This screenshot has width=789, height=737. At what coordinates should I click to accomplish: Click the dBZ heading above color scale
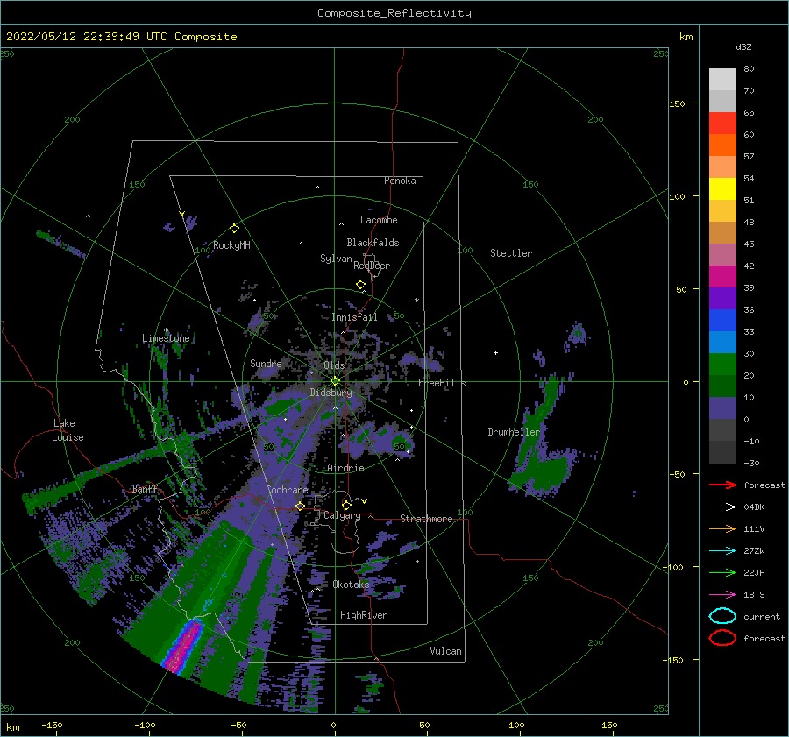point(743,46)
